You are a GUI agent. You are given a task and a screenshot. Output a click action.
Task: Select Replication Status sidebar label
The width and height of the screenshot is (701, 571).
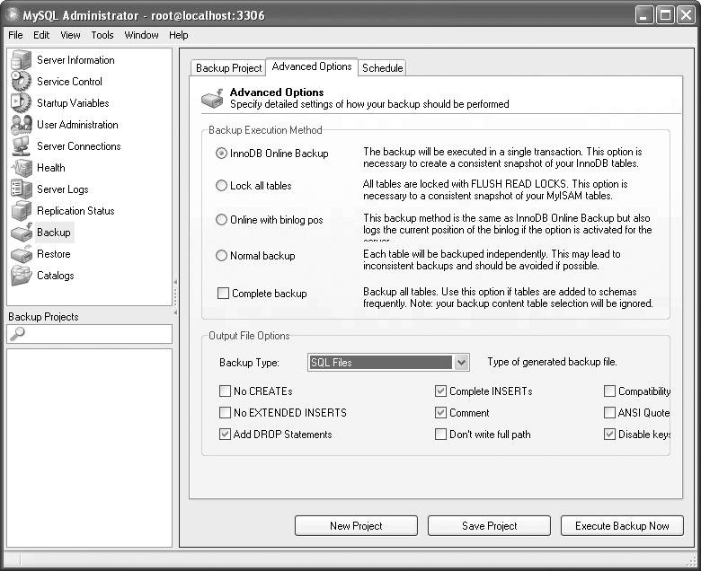[x=75, y=211]
